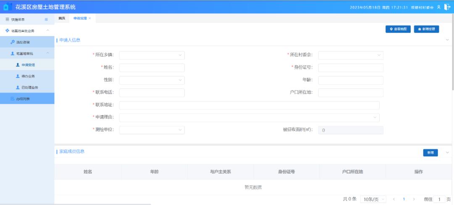Screen dimensions: 454x205
Task: Click the 查看地图 button
Action: pos(398,29)
